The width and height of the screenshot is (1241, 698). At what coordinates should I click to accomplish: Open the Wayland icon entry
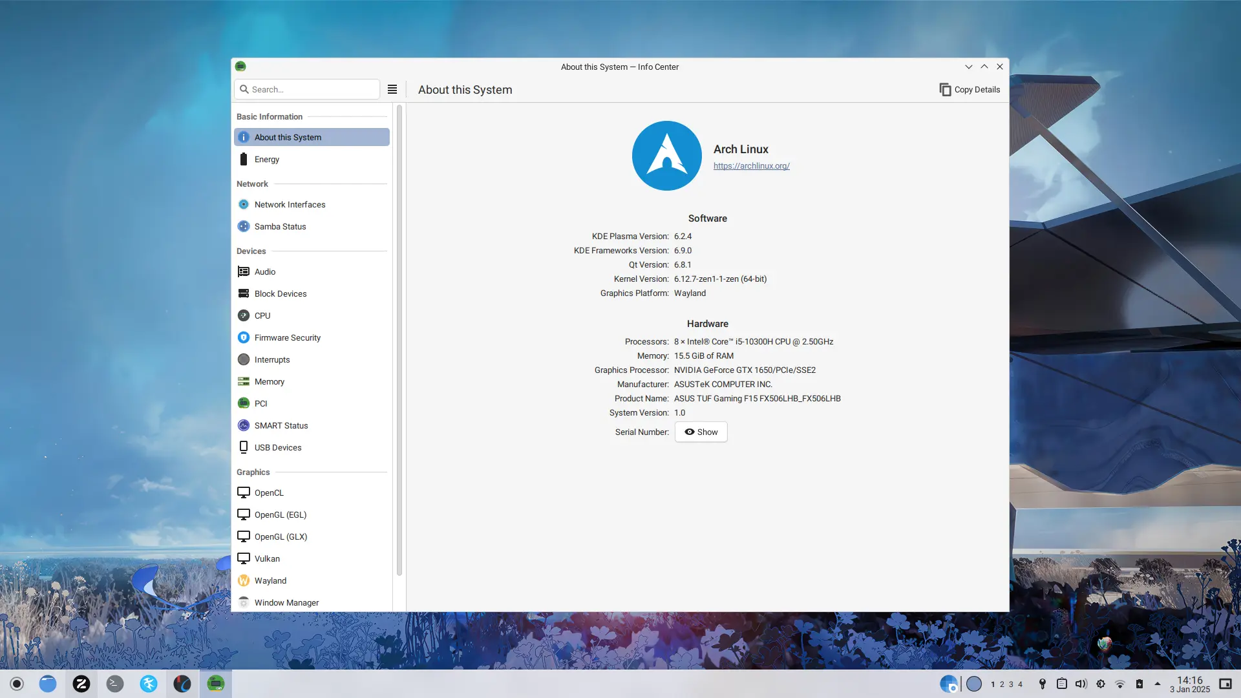(x=244, y=580)
